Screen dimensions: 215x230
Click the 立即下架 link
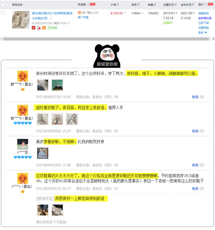pos(204,23)
